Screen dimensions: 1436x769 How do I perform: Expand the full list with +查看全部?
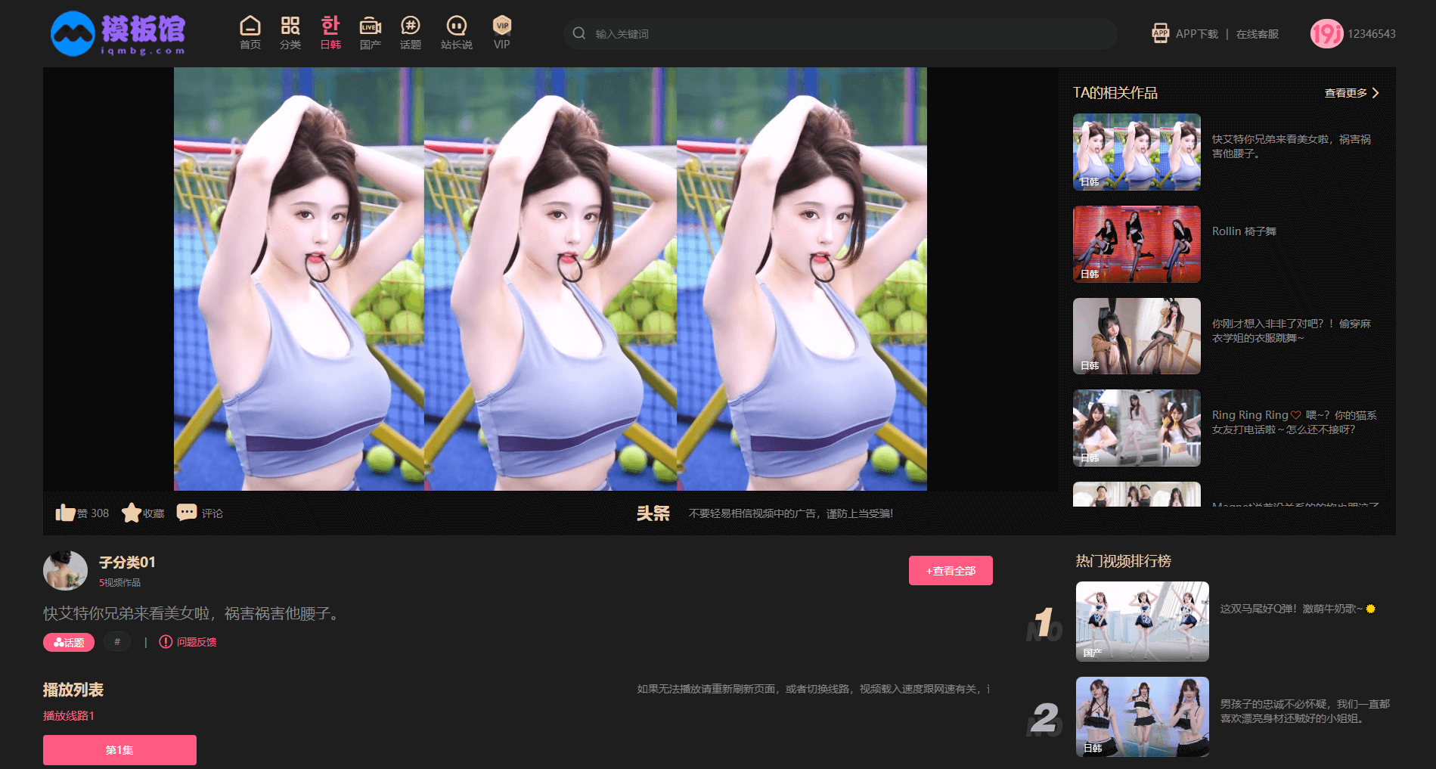951,571
